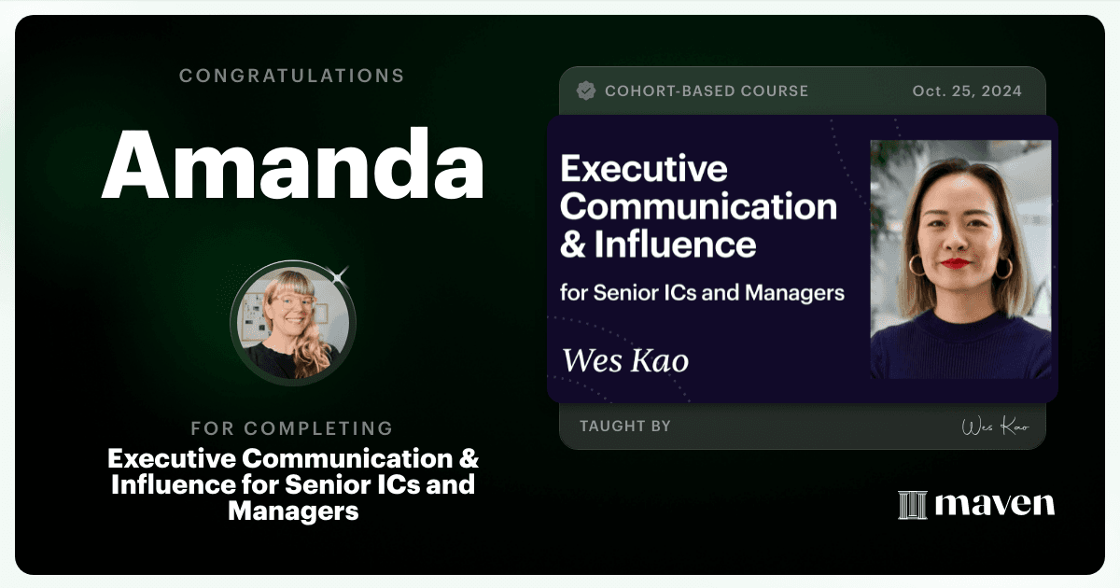The width and height of the screenshot is (1120, 588).
Task: Click the verified checkmark badge icon
Action: pyautogui.click(x=586, y=91)
